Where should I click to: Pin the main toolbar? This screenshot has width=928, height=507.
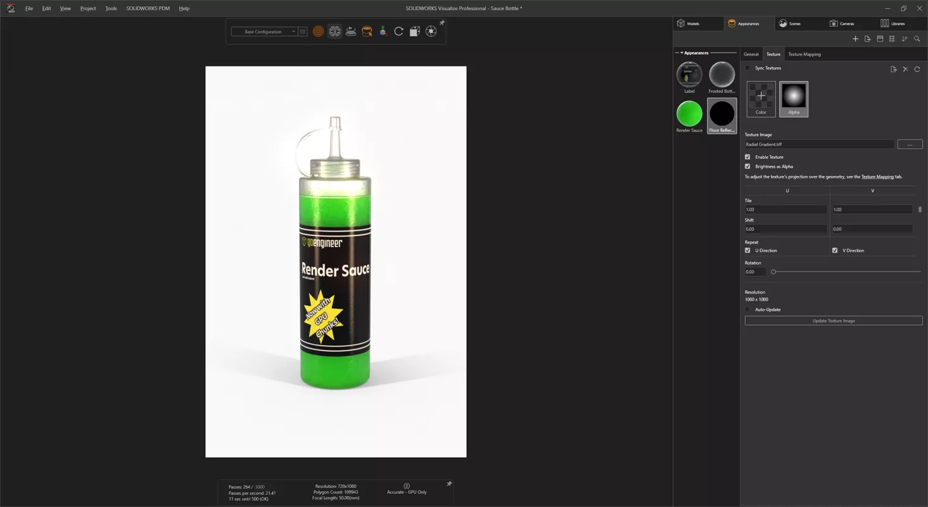coord(442,23)
